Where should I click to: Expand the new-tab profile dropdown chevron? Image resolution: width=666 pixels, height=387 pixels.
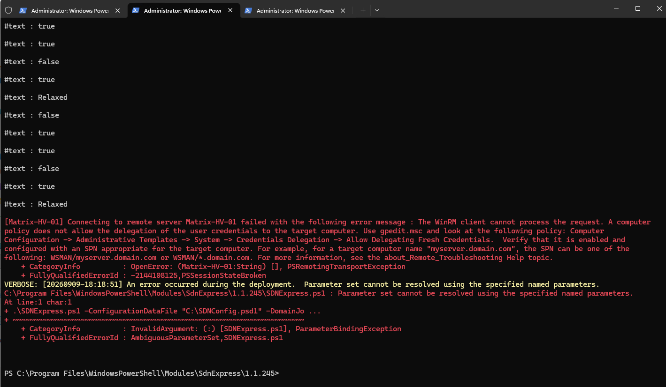[377, 10]
